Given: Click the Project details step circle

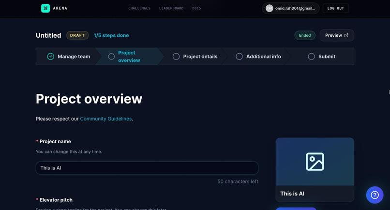Looking at the screenshot, I should (176, 57).
